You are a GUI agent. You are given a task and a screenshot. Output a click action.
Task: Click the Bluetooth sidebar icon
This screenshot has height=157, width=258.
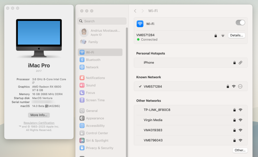tap(82, 60)
